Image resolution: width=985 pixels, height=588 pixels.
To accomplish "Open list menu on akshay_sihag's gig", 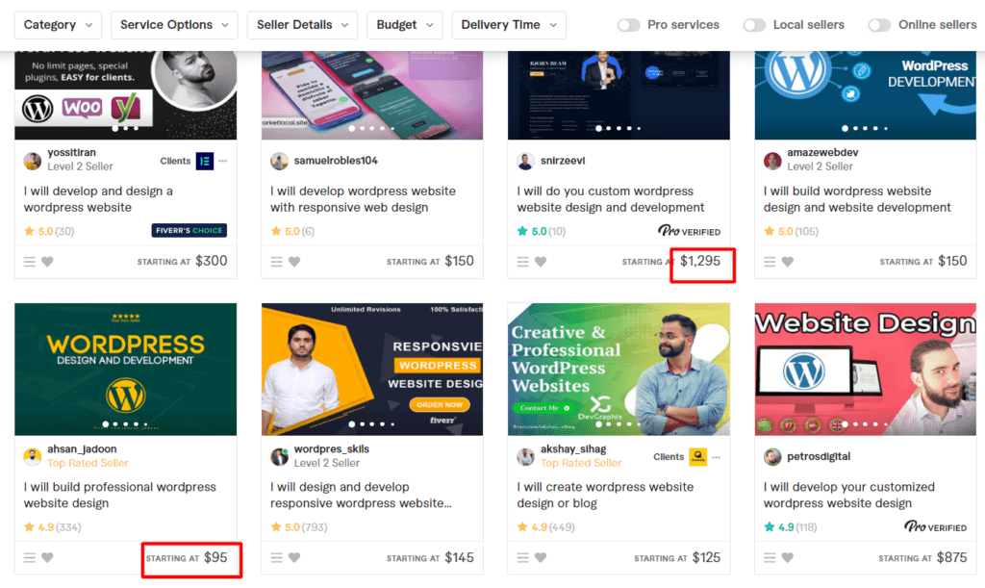I will (522, 557).
